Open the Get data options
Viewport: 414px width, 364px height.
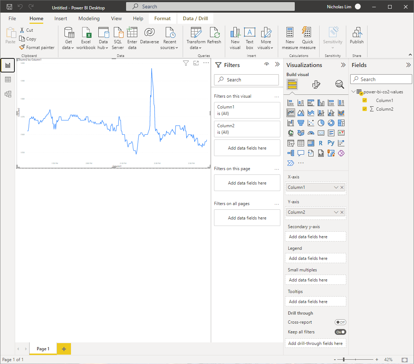coord(68,37)
